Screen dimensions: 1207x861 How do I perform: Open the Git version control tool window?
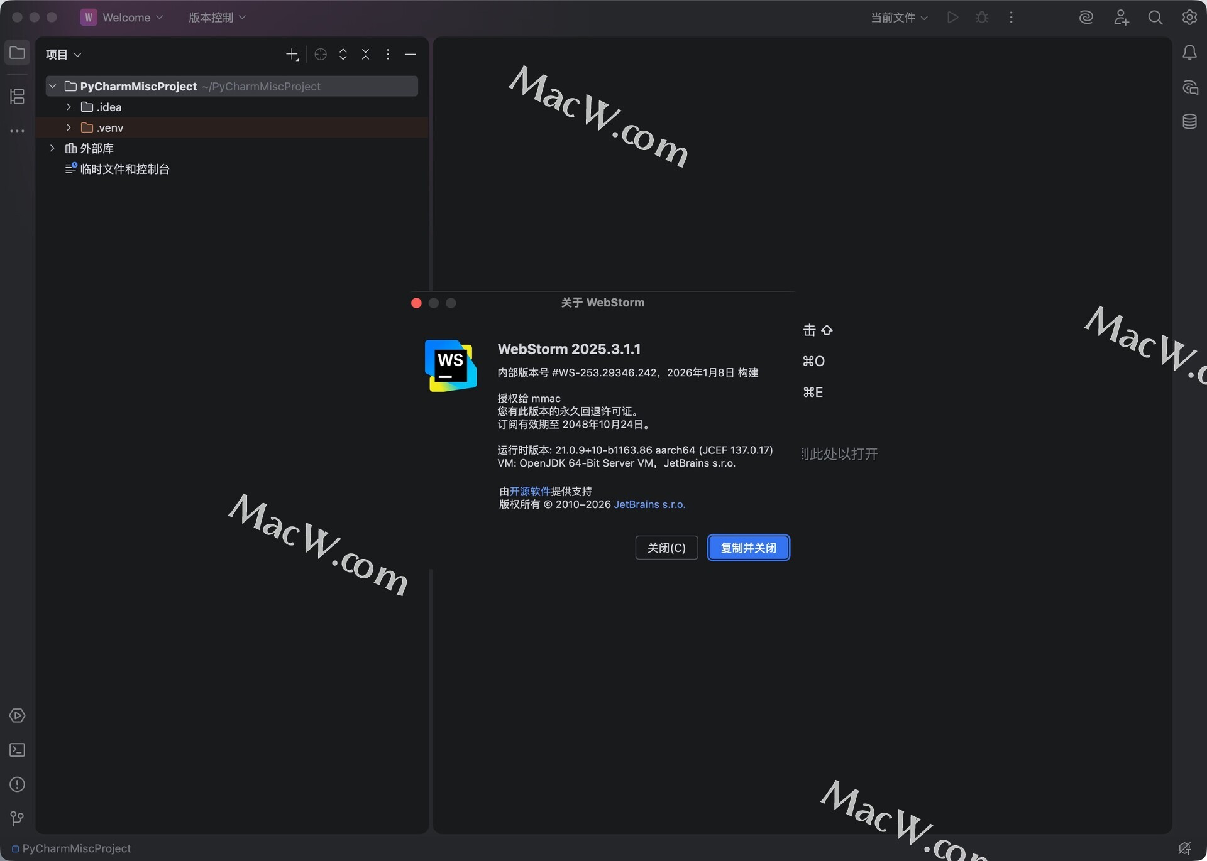(x=17, y=818)
